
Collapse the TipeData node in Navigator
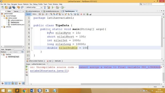2,55
